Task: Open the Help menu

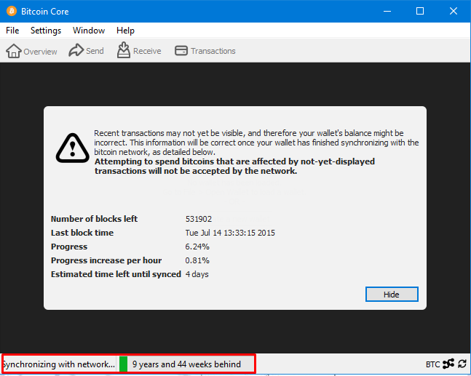Action: 125,31
